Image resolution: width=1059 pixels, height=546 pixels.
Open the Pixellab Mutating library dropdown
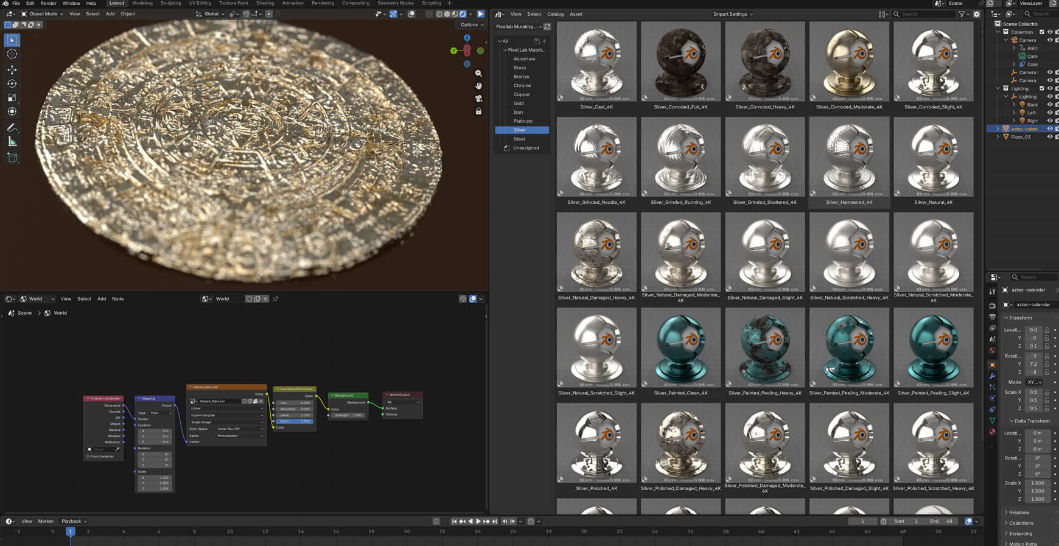(x=518, y=27)
